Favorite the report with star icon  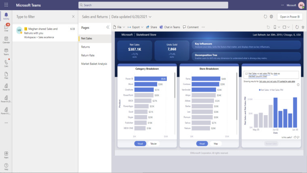point(303,27)
